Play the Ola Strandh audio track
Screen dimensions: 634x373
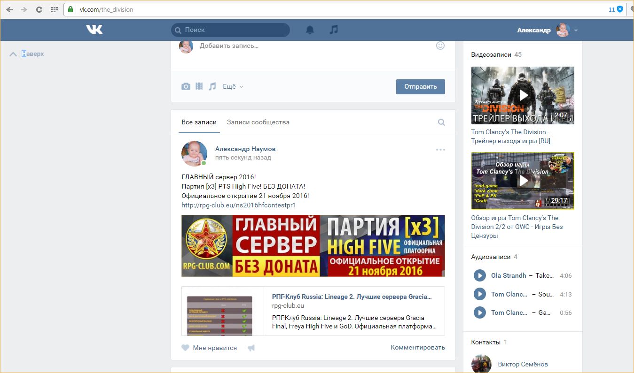[479, 275]
